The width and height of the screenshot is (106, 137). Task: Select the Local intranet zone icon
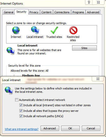[35, 30]
